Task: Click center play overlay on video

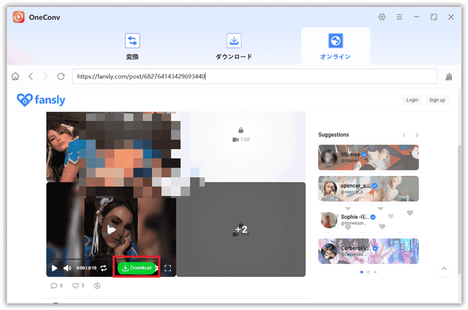Action: pos(111,229)
